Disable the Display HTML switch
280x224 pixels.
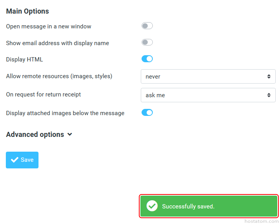(147, 59)
